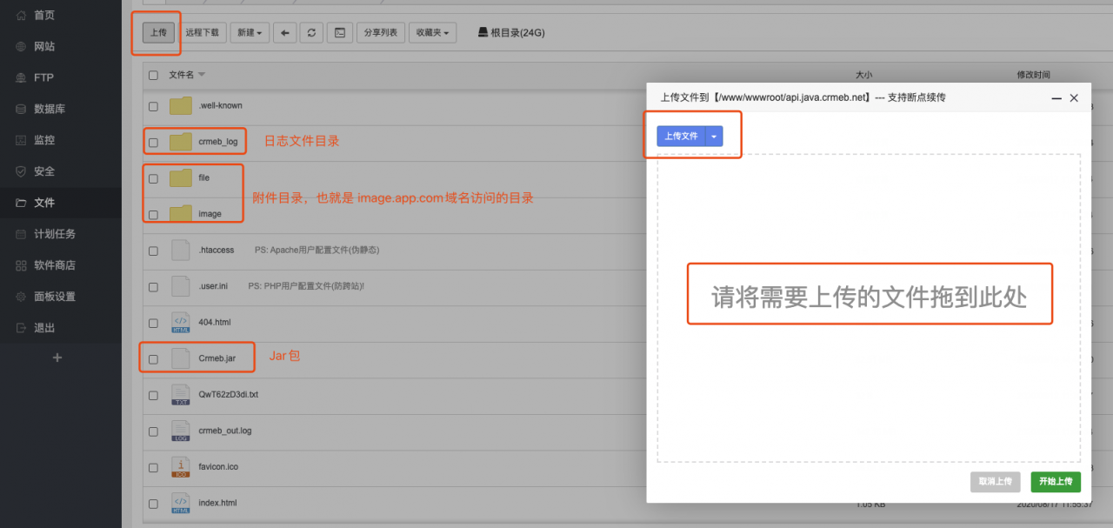Click the crmeb_log folder icon
The width and height of the screenshot is (1113, 528).
pos(181,142)
